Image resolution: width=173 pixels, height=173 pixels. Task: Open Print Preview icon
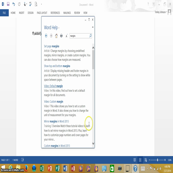(x=36, y=4)
